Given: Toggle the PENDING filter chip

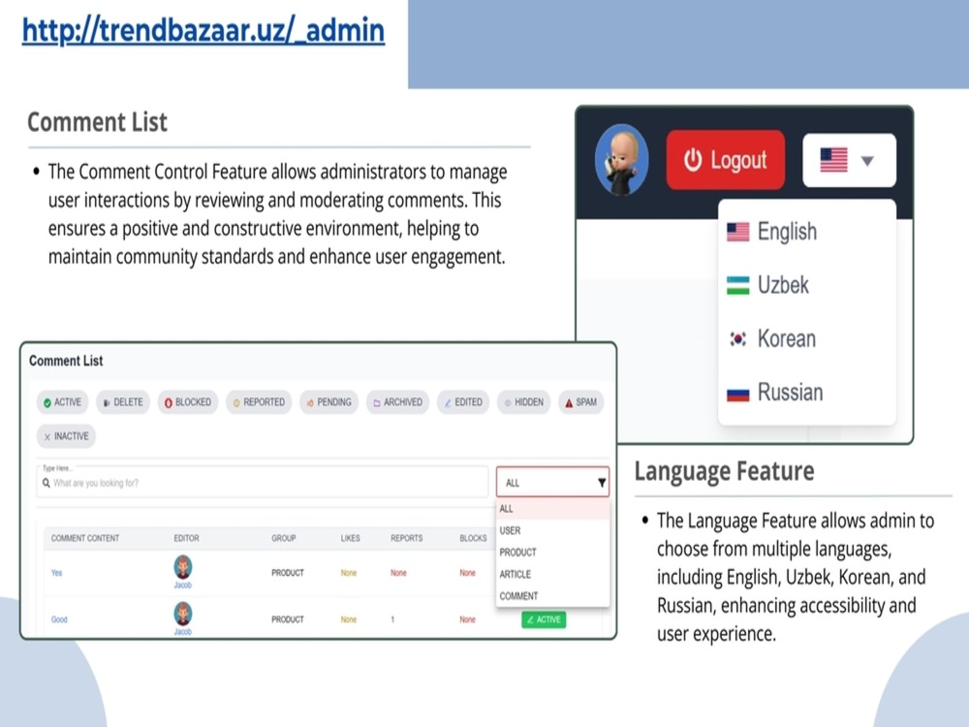Looking at the screenshot, I should (x=328, y=402).
